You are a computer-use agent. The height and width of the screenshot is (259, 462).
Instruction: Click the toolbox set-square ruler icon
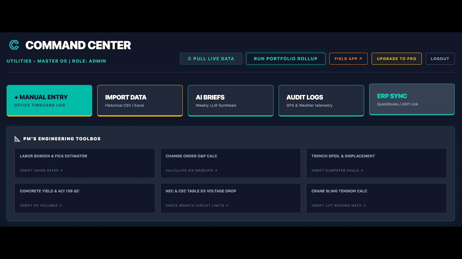point(17,139)
